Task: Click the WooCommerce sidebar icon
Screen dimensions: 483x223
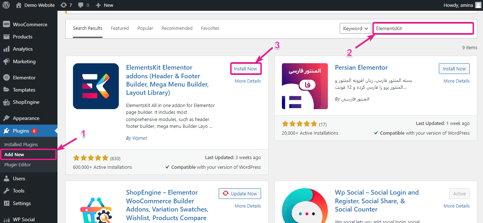Action: 6,24
